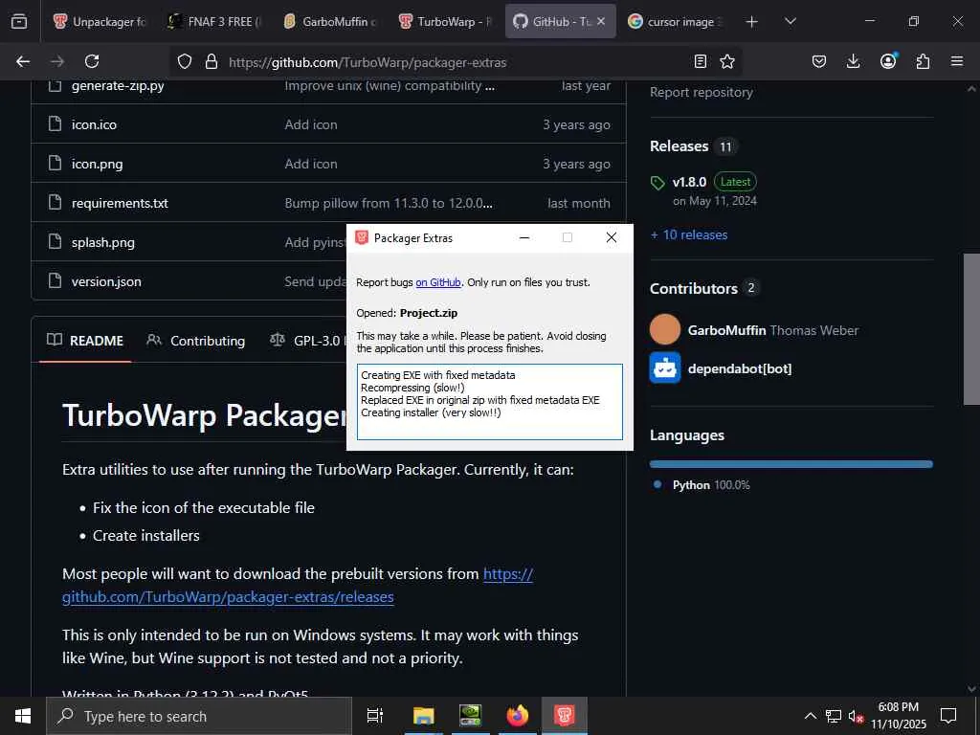This screenshot has height=735, width=980.
Task: Open the Contributors heading link
Action: [694, 288]
